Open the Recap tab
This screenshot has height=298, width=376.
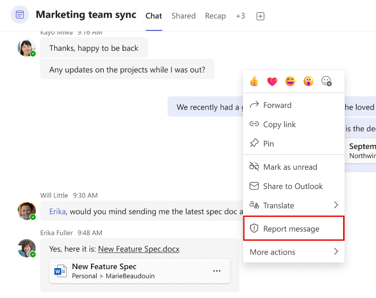click(x=215, y=16)
